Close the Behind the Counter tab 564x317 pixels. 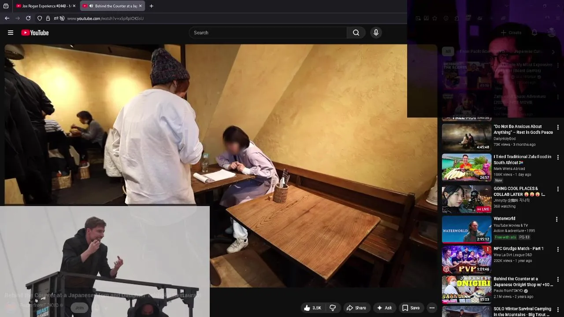click(140, 6)
